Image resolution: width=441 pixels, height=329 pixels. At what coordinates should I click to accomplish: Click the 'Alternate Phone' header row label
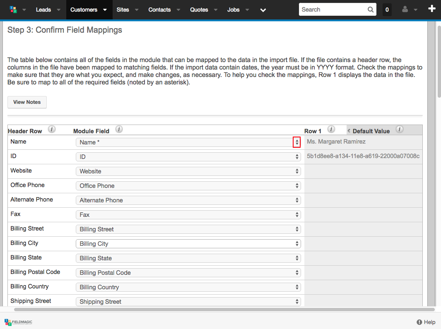click(x=31, y=199)
